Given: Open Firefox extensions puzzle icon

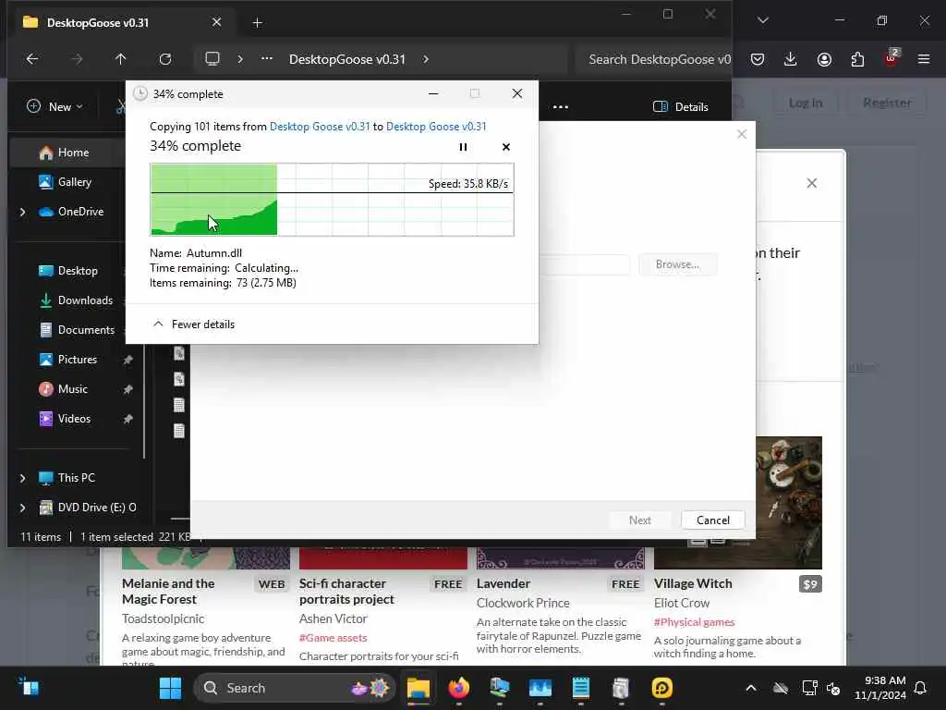Looking at the screenshot, I should point(857,59).
